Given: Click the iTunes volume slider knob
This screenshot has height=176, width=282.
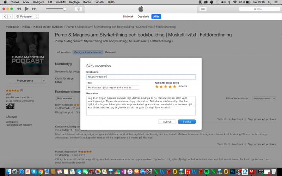Looking at the screenshot, I should pyautogui.click(x=65, y=9).
